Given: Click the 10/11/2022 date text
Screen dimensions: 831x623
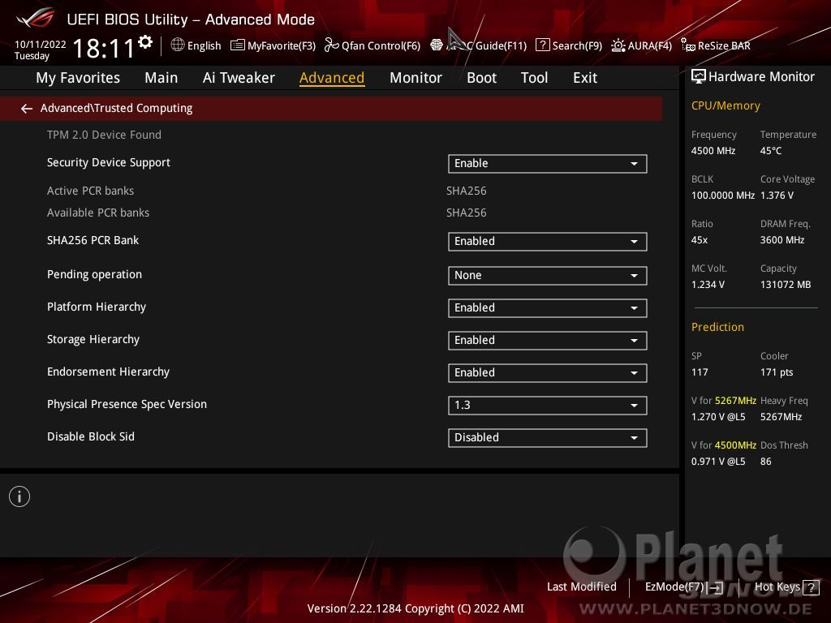Looking at the screenshot, I should (x=41, y=45).
